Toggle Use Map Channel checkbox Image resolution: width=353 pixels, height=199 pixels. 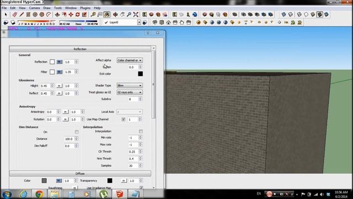pyautogui.click(x=124, y=119)
